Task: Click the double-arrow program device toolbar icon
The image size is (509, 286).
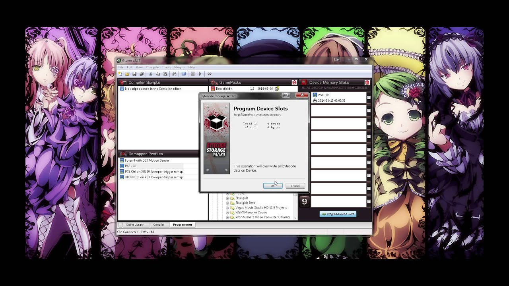Action: 210,74
